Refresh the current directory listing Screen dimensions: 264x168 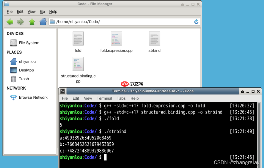tap(196, 22)
